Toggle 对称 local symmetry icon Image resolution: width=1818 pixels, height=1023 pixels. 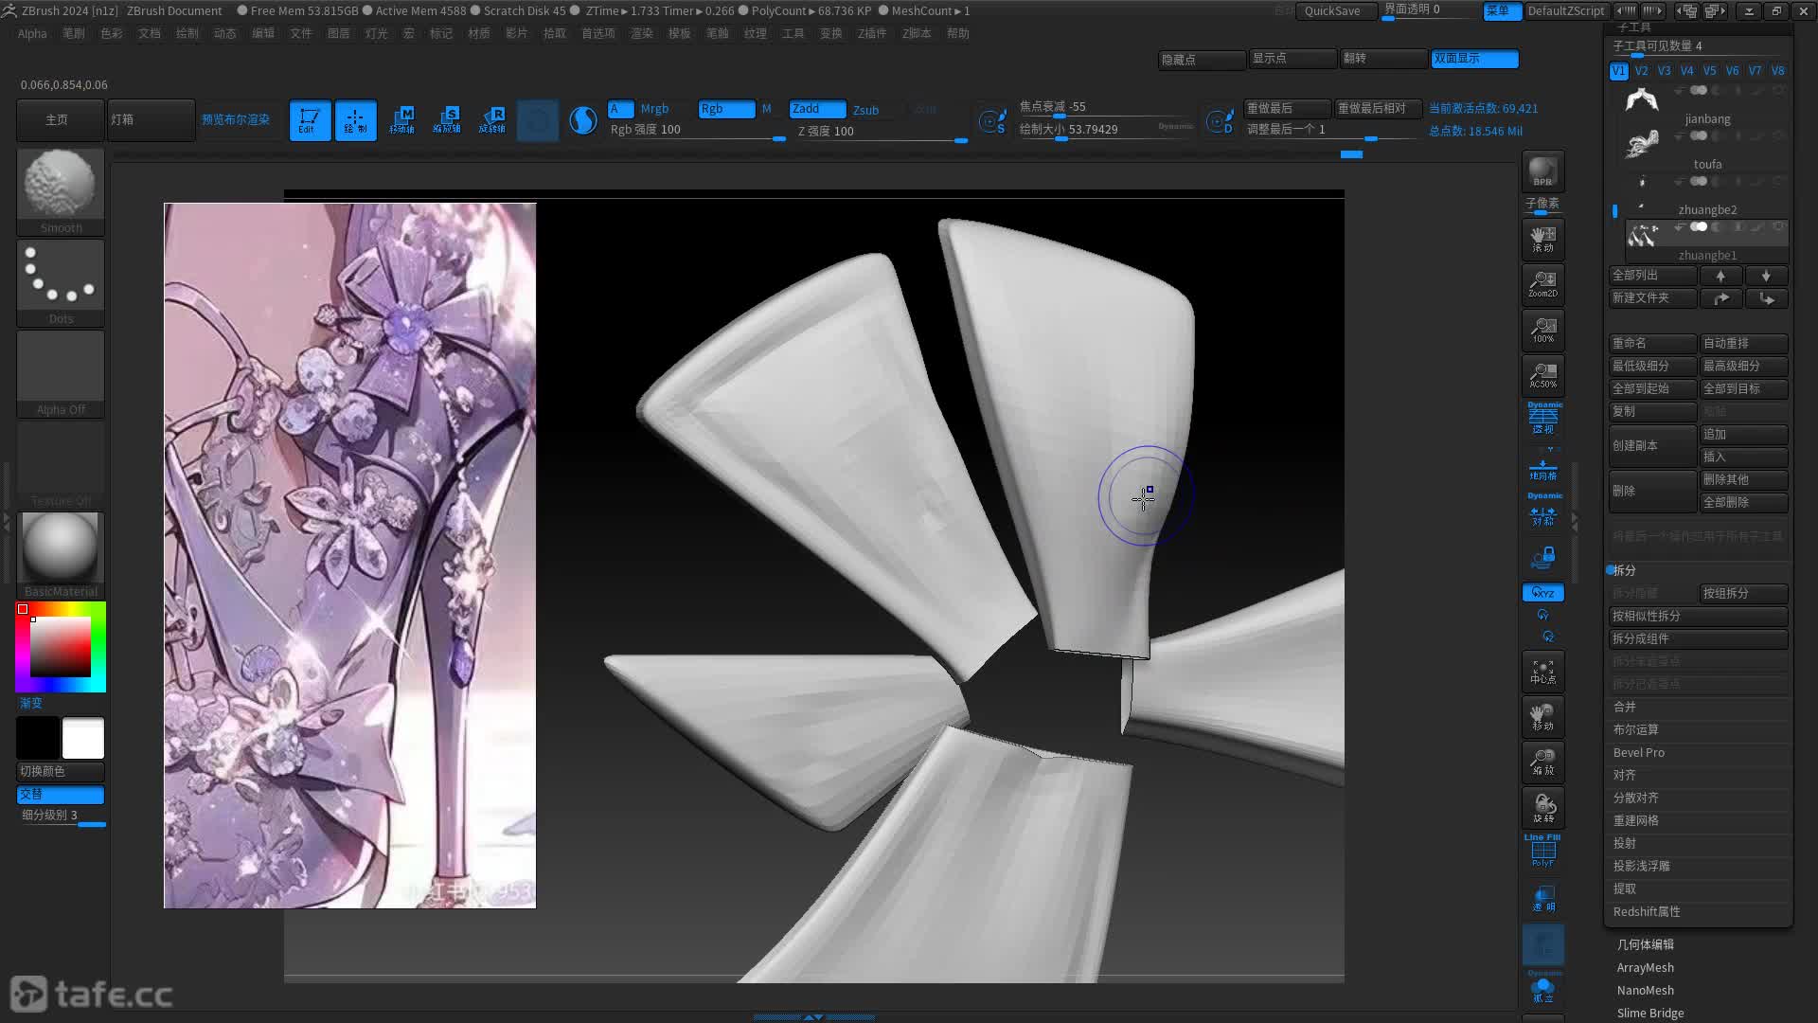1543,510
